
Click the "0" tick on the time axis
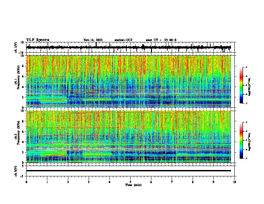pyautogui.click(x=26, y=182)
